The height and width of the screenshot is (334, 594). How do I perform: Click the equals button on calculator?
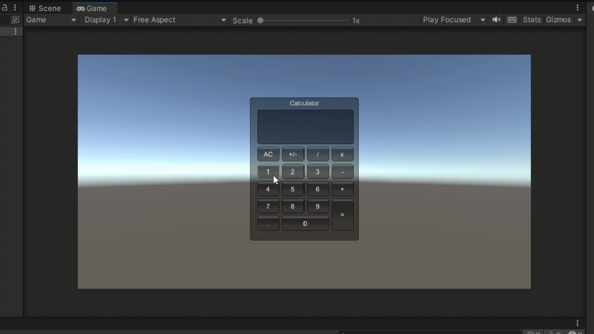pyautogui.click(x=342, y=215)
